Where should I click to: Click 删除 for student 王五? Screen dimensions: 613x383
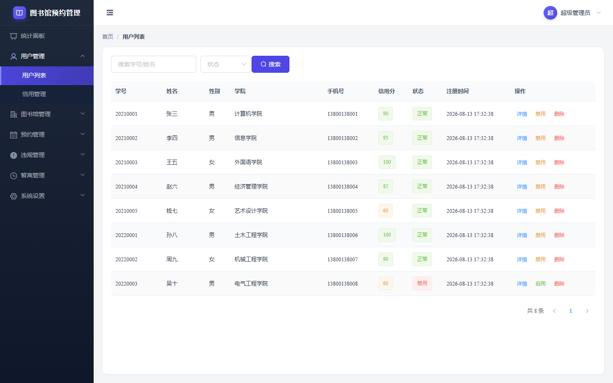click(x=559, y=163)
